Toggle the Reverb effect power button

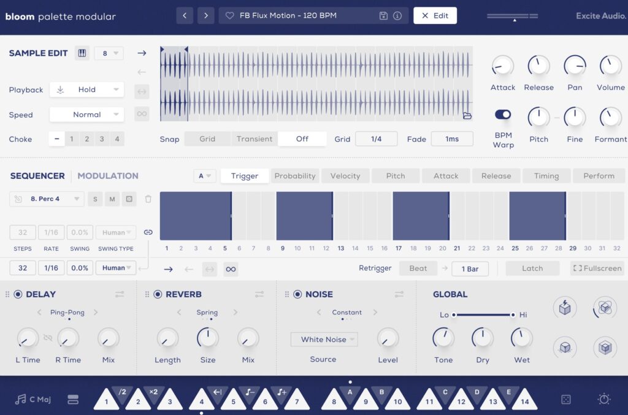tap(158, 294)
